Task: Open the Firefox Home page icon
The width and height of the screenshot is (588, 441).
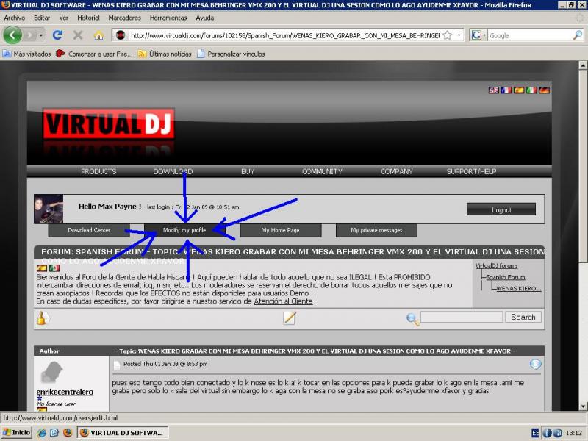Action: coord(98,35)
